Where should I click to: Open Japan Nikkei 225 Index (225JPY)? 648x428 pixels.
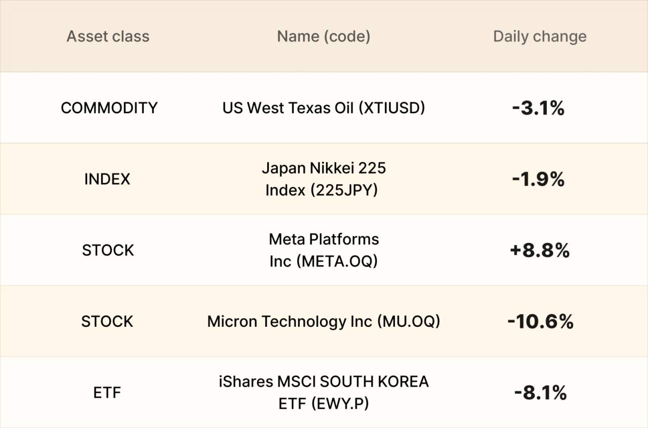coord(323,179)
